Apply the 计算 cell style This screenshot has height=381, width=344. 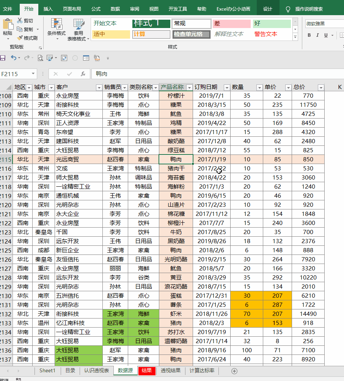pyautogui.click(x=151, y=34)
